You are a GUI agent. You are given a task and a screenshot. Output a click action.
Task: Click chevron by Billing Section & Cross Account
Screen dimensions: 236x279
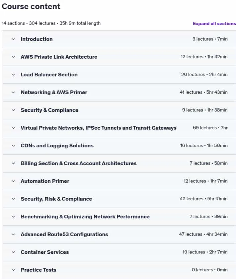[x=13, y=163]
